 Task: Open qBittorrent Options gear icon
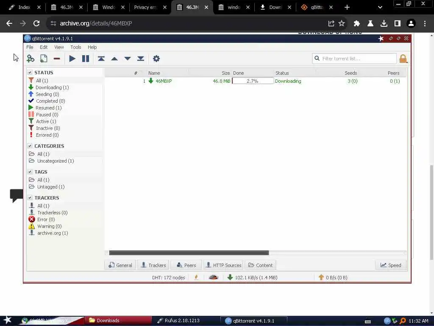[156, 59]
